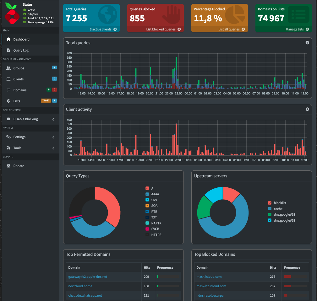Expand the Disable Blocking chevron

[x=53, y=119]
